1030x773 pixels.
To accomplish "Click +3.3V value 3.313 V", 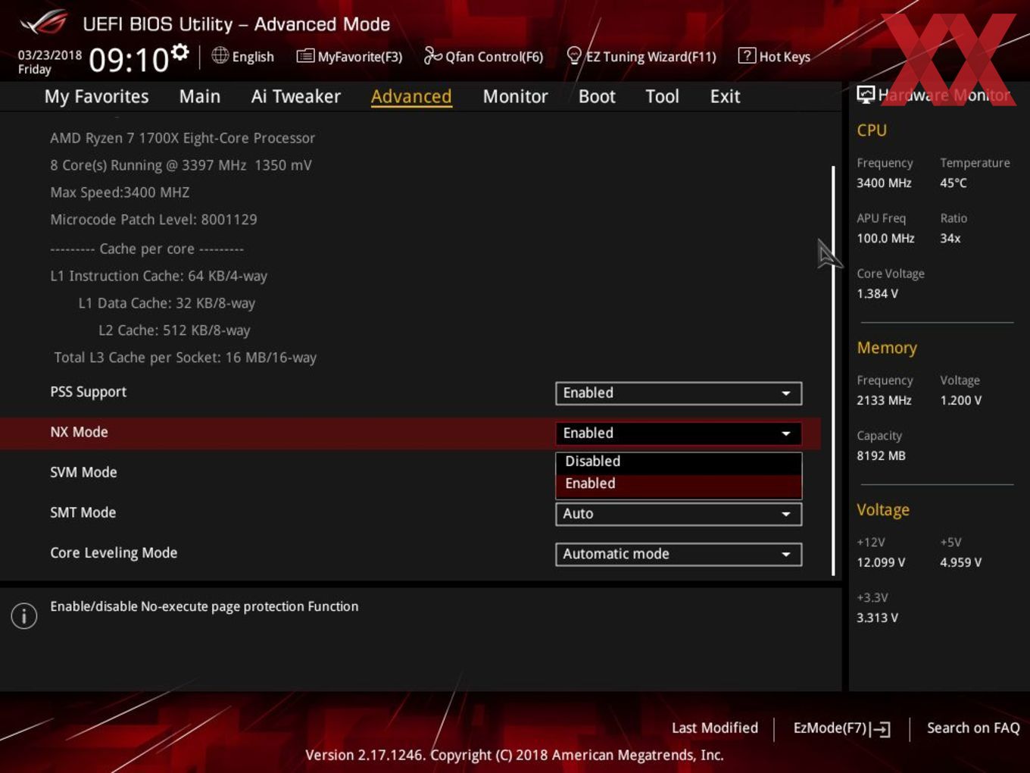I will (x=877, y=618).
